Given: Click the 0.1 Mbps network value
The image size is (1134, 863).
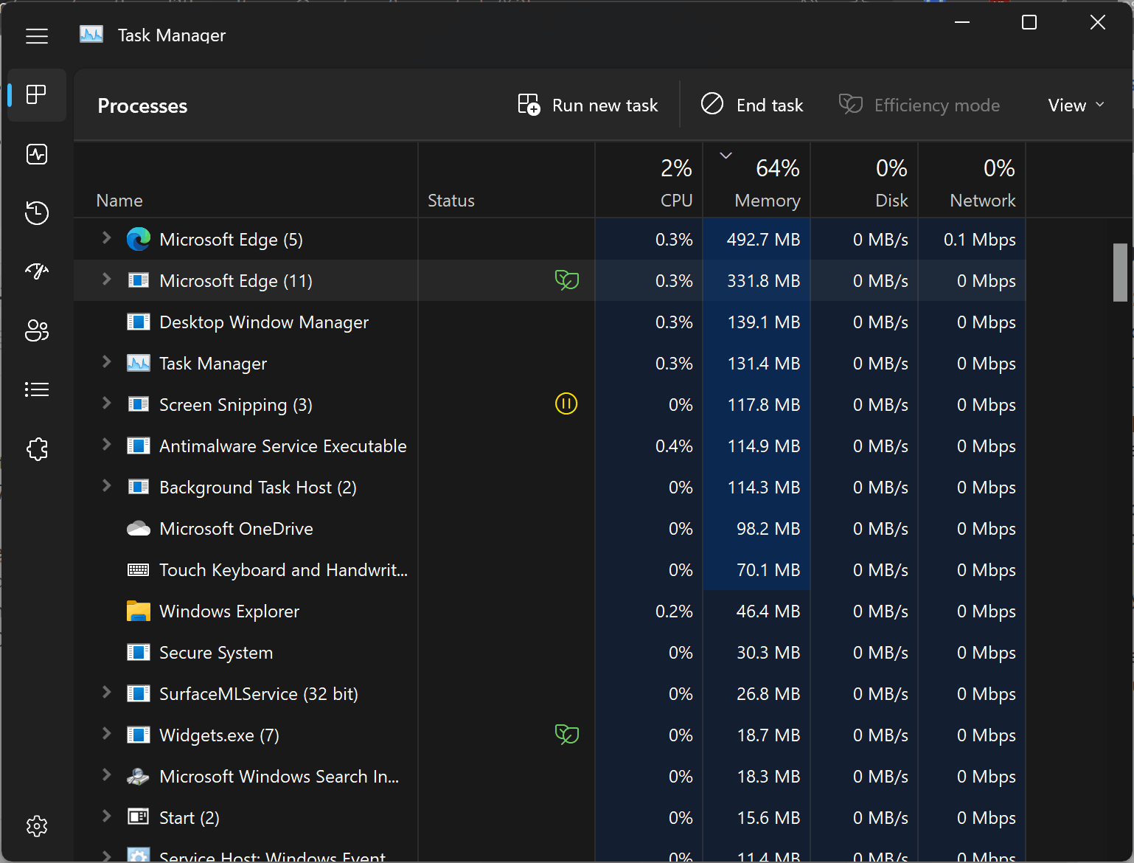Looking at the screenshot, I should pyautogui.click(x=979, y=240).
